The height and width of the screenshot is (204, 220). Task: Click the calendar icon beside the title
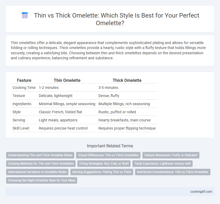click(25, 15)
